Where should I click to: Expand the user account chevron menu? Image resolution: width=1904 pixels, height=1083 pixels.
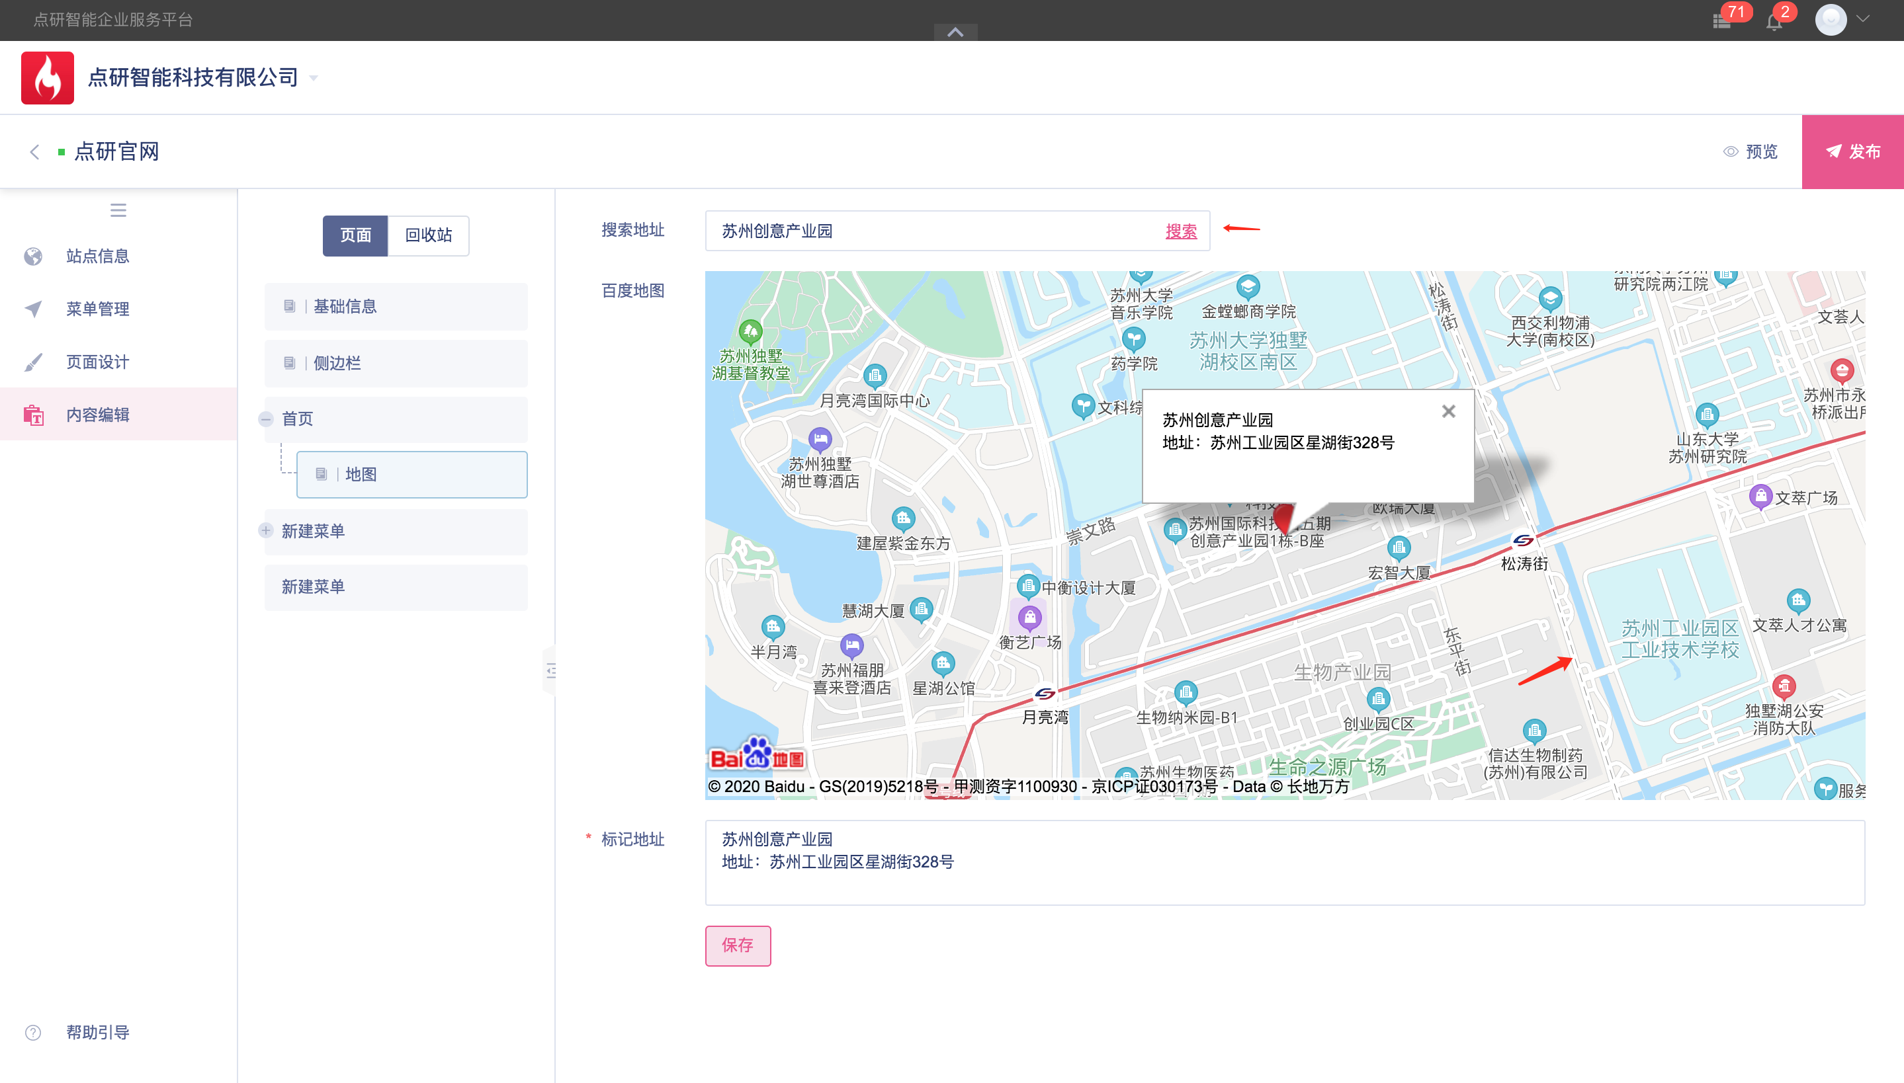point(1863,19)
